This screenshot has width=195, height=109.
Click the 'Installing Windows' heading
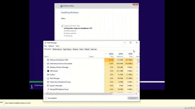70,12
